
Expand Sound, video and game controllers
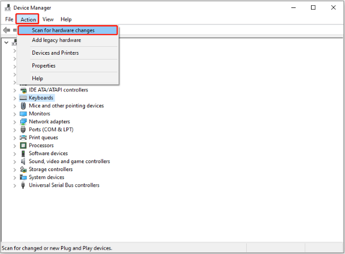click(x=15, y=162)
